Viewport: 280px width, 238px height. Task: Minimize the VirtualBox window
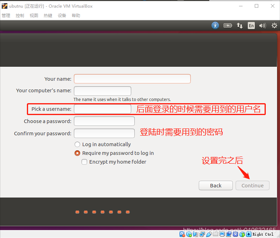(x=241, y=6)
